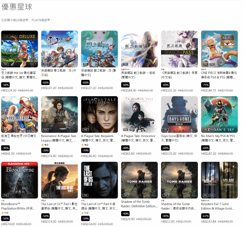Open the No Man's Sky cover
The width and height of the screenshot is (244, 227).
pyautogui.click(x=220, y=114)
